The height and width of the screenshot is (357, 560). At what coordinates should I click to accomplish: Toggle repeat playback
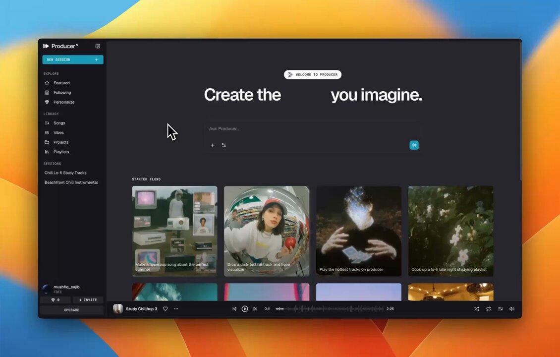(x=488, y=309)
